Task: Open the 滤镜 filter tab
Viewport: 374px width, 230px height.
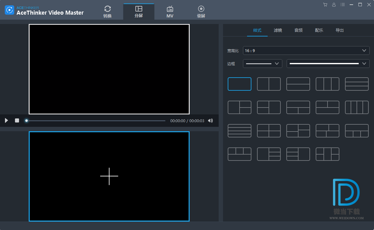Action: [x=278, y=30]
